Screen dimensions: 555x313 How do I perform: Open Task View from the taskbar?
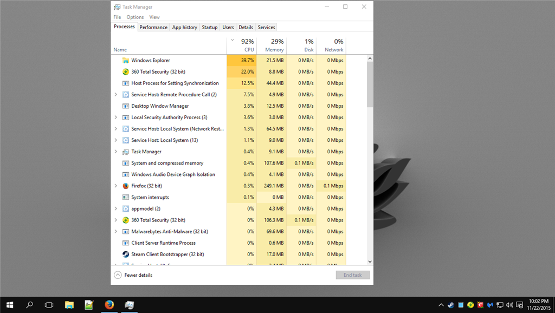[49, 304]
